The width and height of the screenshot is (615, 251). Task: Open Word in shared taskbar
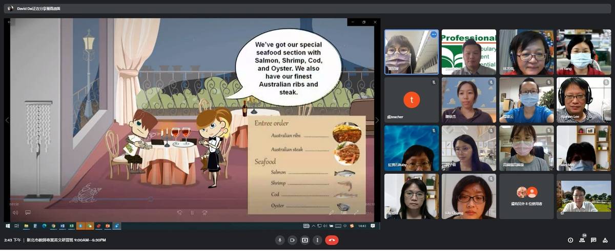(63, 225)
